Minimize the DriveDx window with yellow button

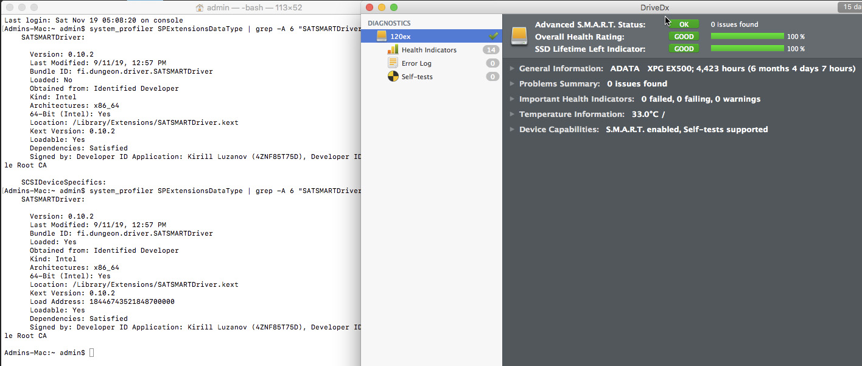382,7
